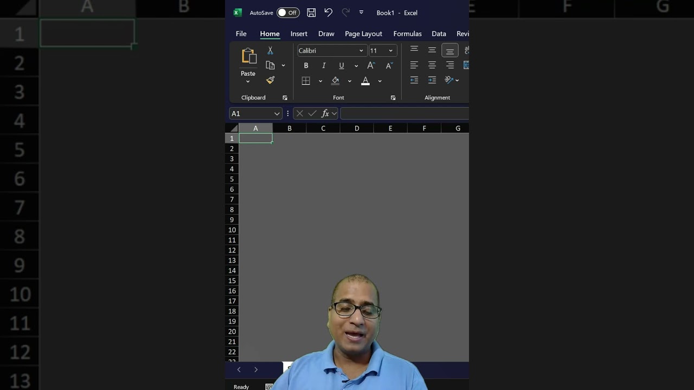Click the Copy icon
The width and height of the screenshot is (694, 390).
tap(270, 65)
